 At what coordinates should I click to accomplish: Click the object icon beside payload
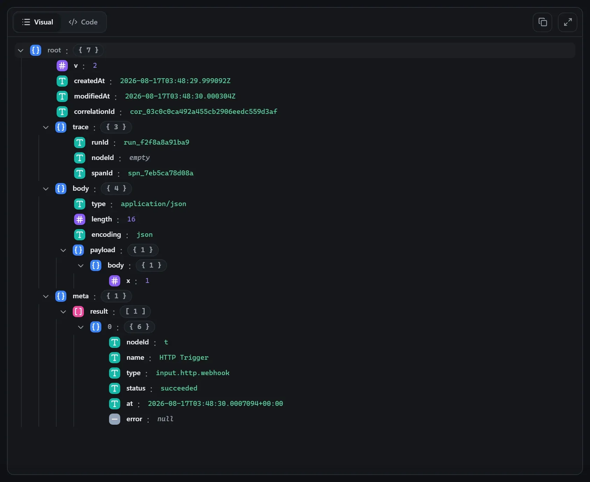pos(78,250)
